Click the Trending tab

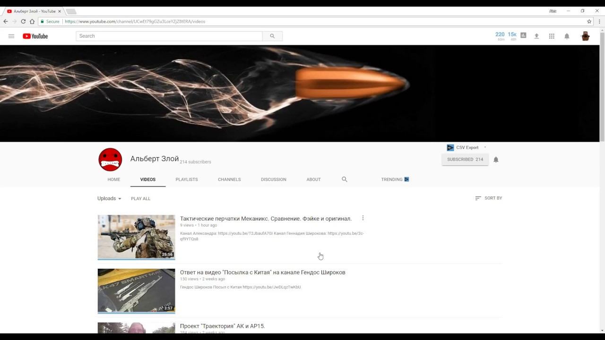pyautogui.click(x=395, y=179)
